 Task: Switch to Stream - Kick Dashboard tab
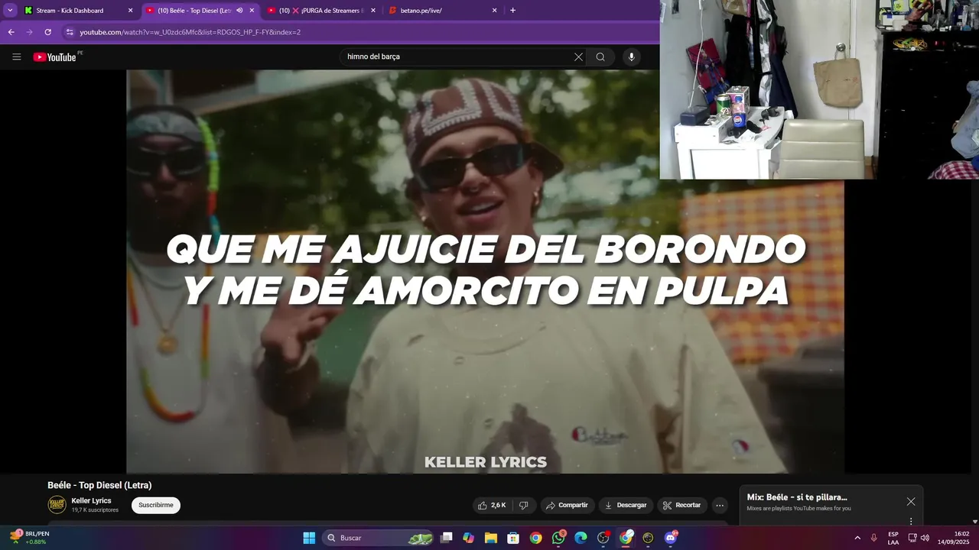tap(76, 11)
